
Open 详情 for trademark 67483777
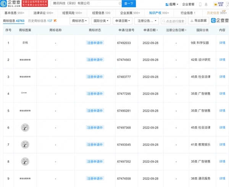222,77
